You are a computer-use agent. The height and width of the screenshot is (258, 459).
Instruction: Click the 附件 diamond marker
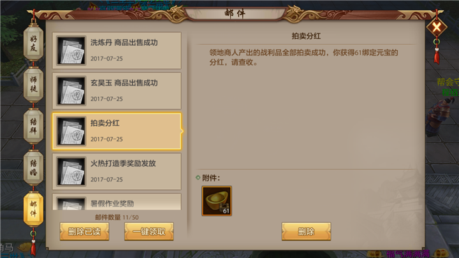(x=198, y=178)
